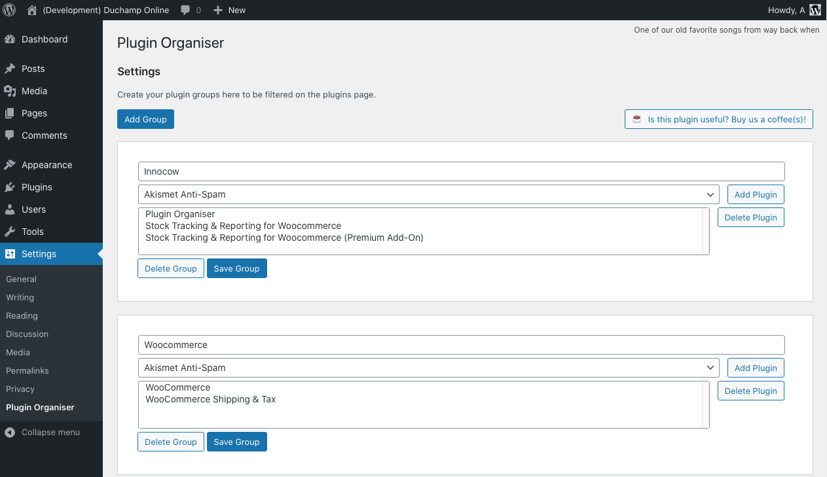This screenshot has width=827, height=477.
Task: Click the Woocommerce plugin list scrollbar
Action: pos(705,404)
